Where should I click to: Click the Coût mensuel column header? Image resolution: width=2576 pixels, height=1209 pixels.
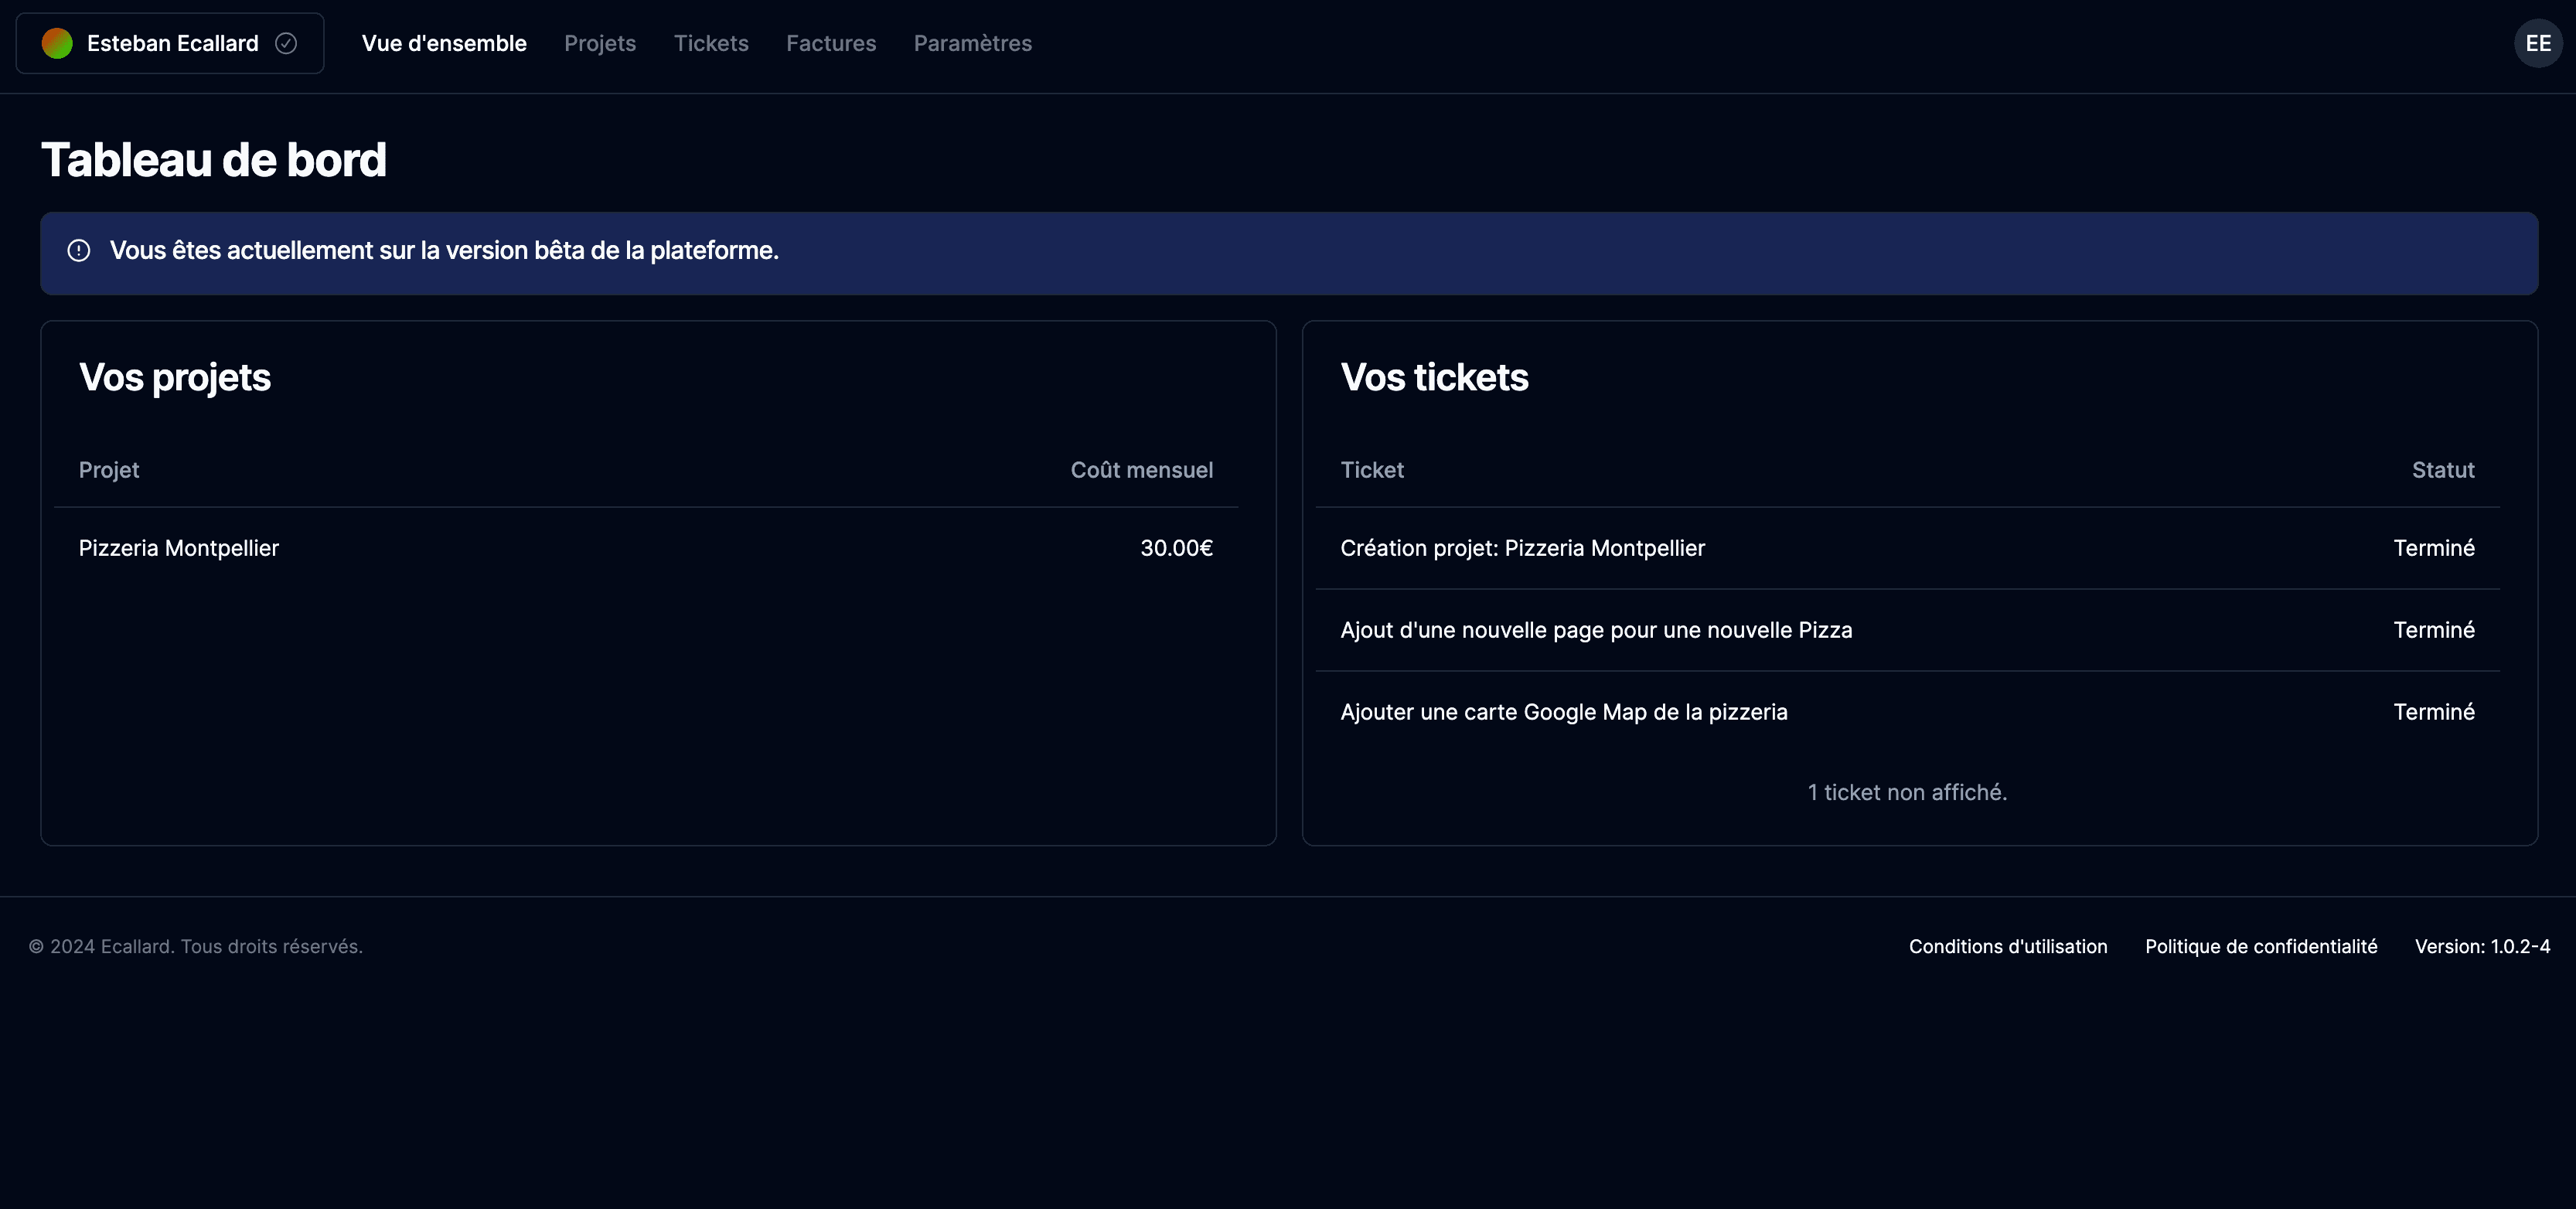tap(1141, 470)
